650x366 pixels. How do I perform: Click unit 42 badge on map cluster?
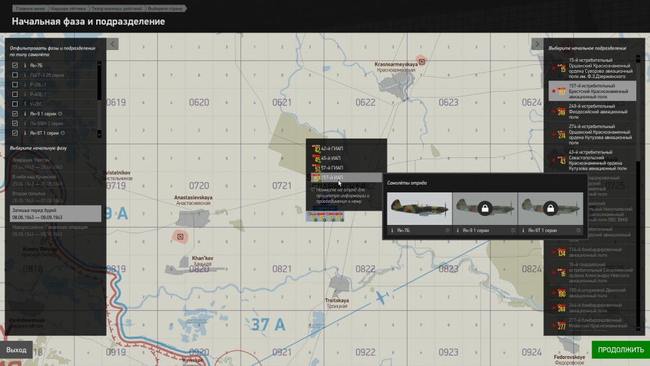[x=312, y=216]
